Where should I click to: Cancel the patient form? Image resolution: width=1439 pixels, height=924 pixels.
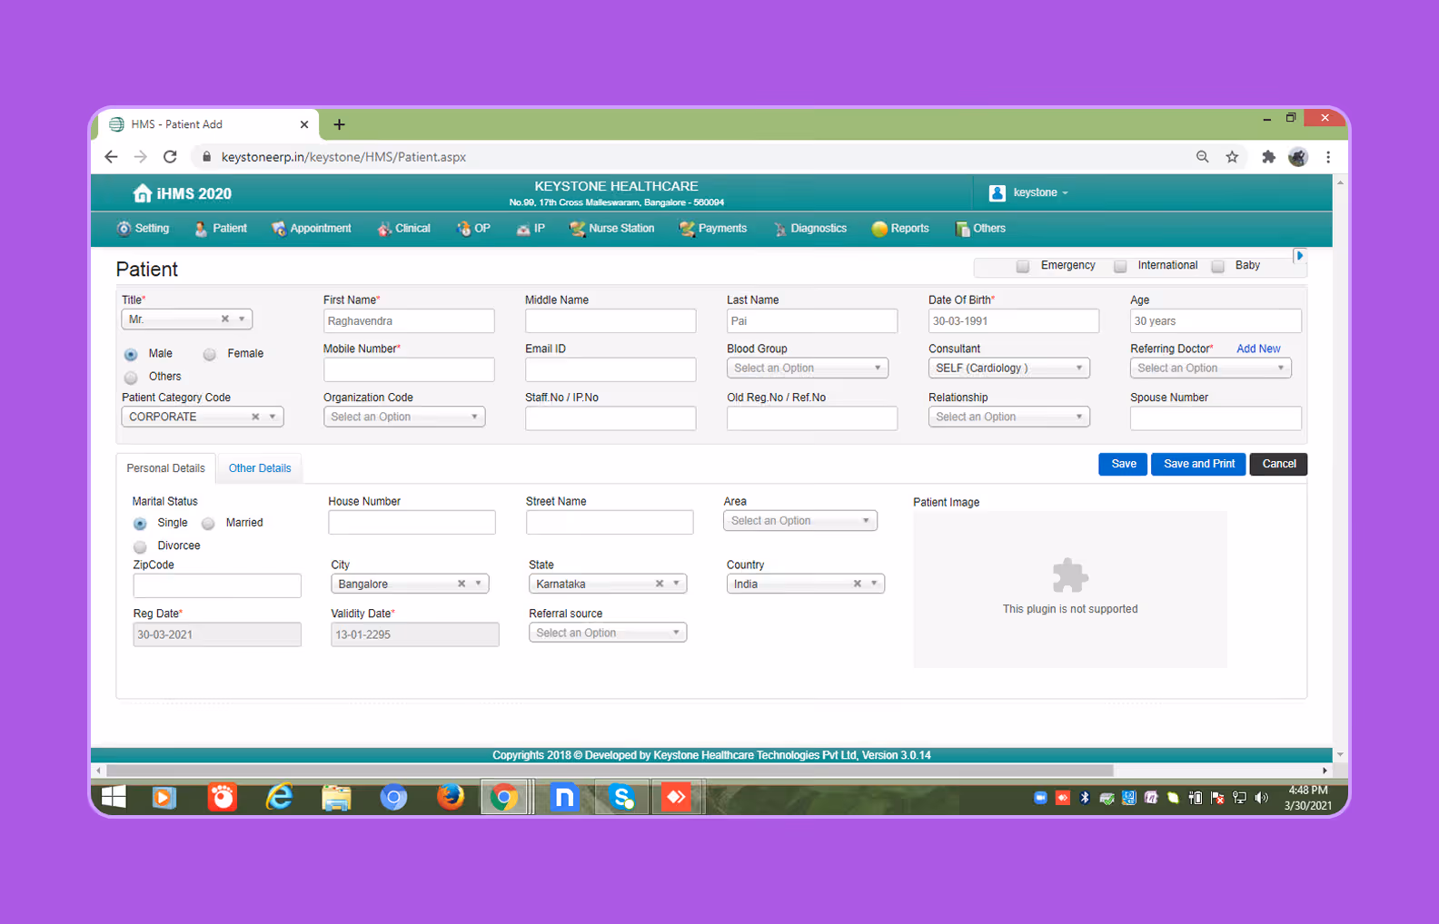tap(1279, 464)
